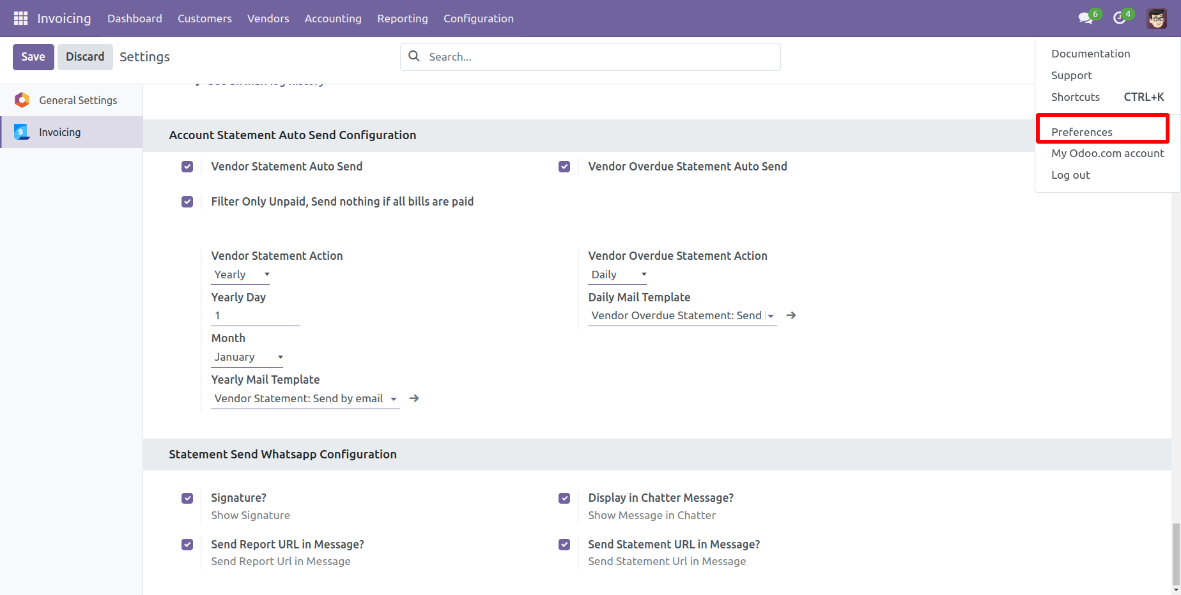Click the vertical scrollbar thumb
1181x595 pixels.
tap(1176, 554)
